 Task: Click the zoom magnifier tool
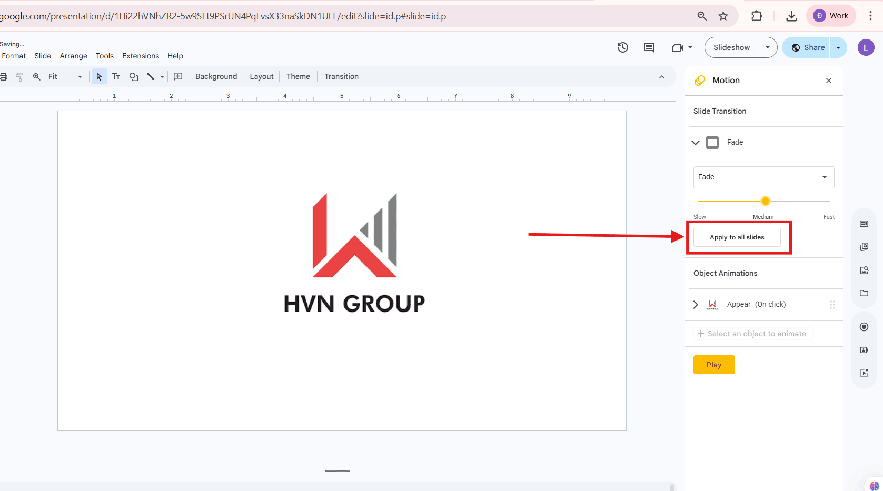[37, 77]
